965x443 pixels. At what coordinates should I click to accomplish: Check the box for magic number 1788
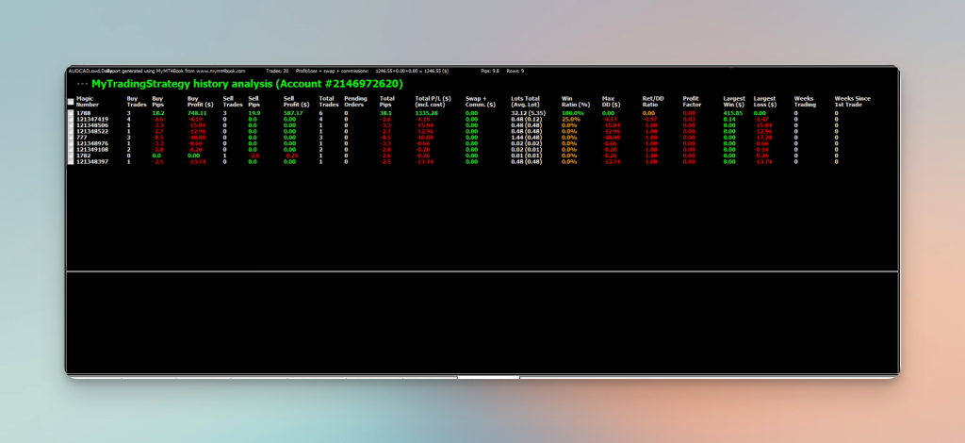71,113
